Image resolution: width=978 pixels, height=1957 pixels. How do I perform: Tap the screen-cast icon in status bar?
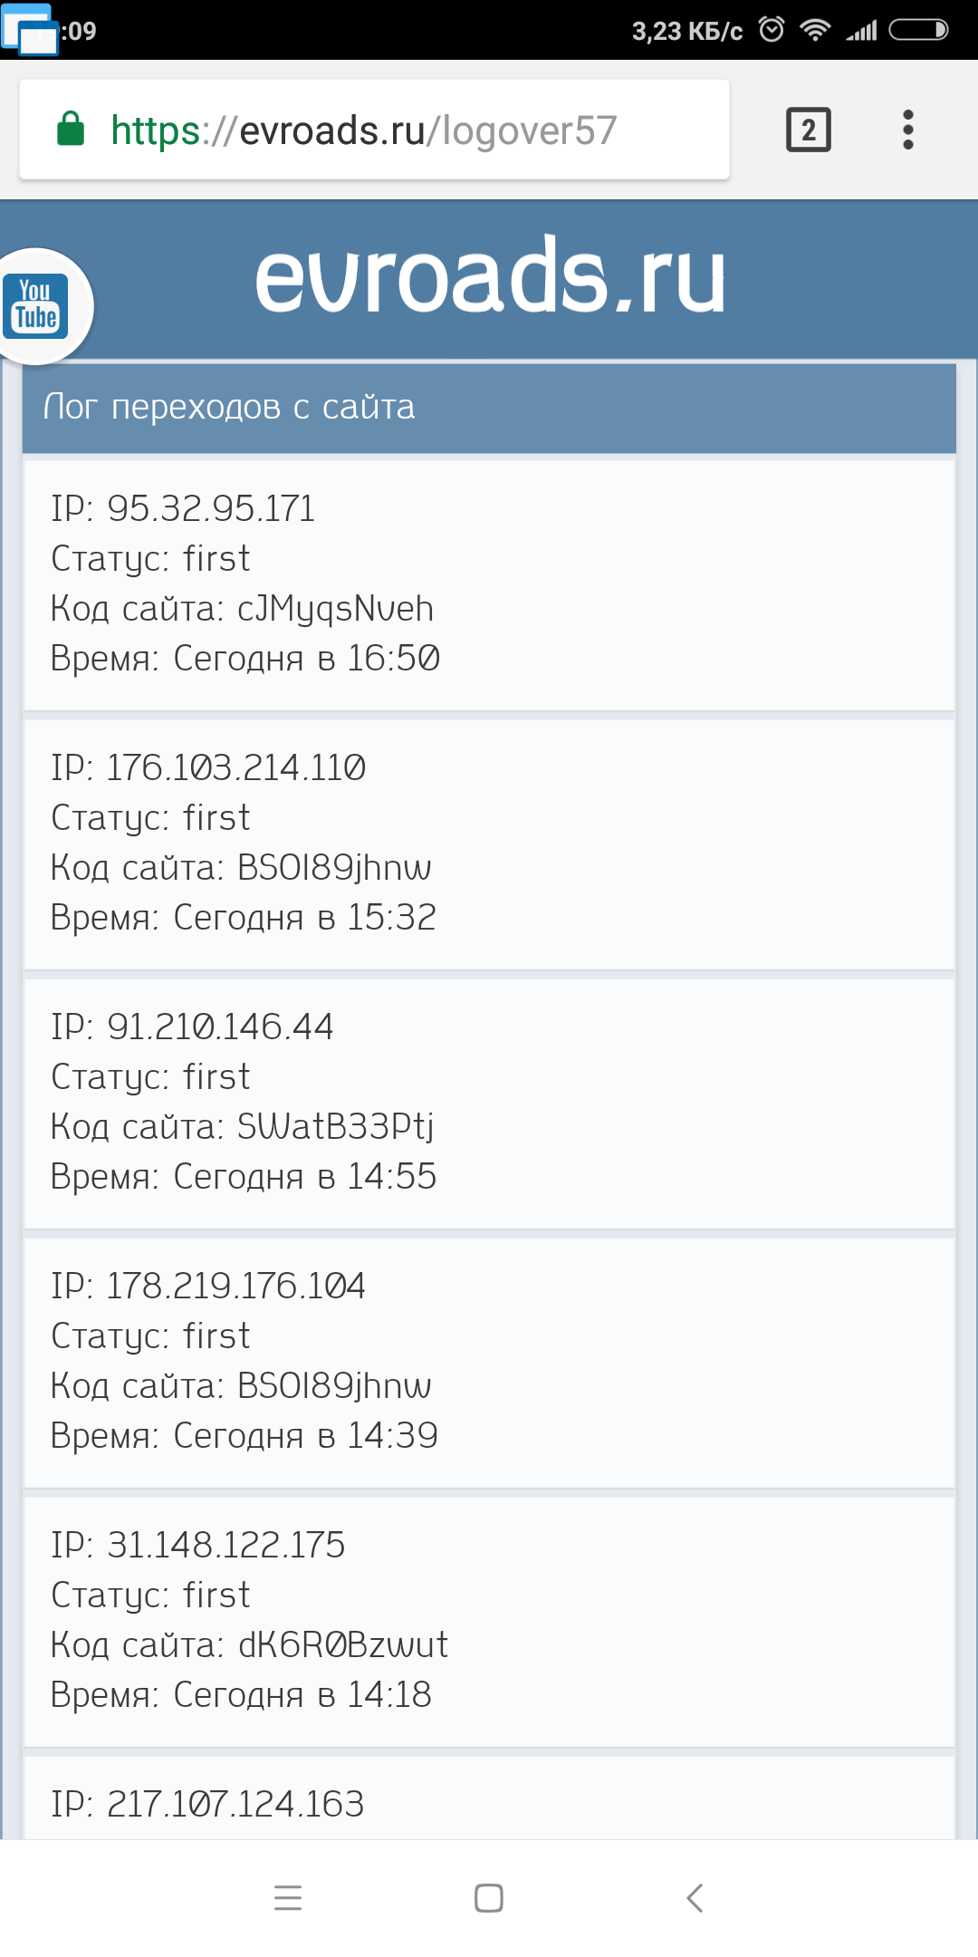29,30
